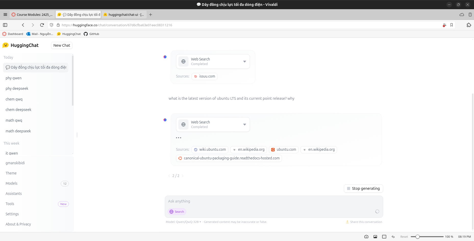Click the reload page icon
Viewport: 474px width, 241px height.
(x=42, y=25)
